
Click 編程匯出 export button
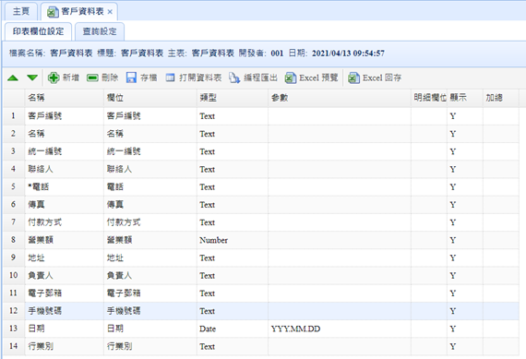click(x=253, y=78)
